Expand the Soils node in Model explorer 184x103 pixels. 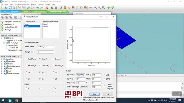[1, 71]
